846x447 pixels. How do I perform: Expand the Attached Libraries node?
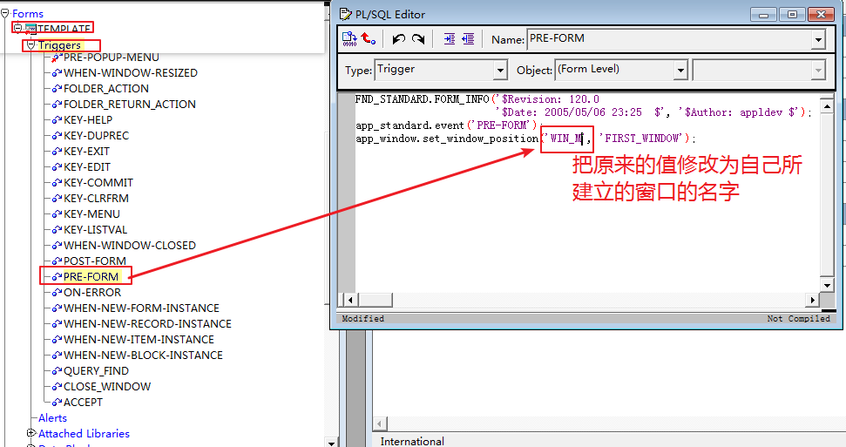click(x=30, y=433)
